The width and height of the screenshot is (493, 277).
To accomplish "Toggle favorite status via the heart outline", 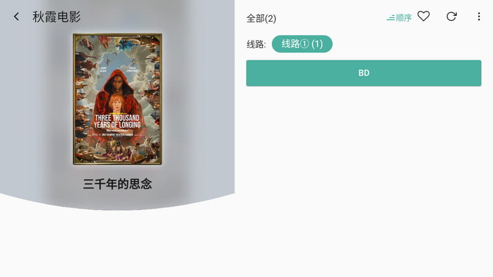I will click(x=423, y=17).
